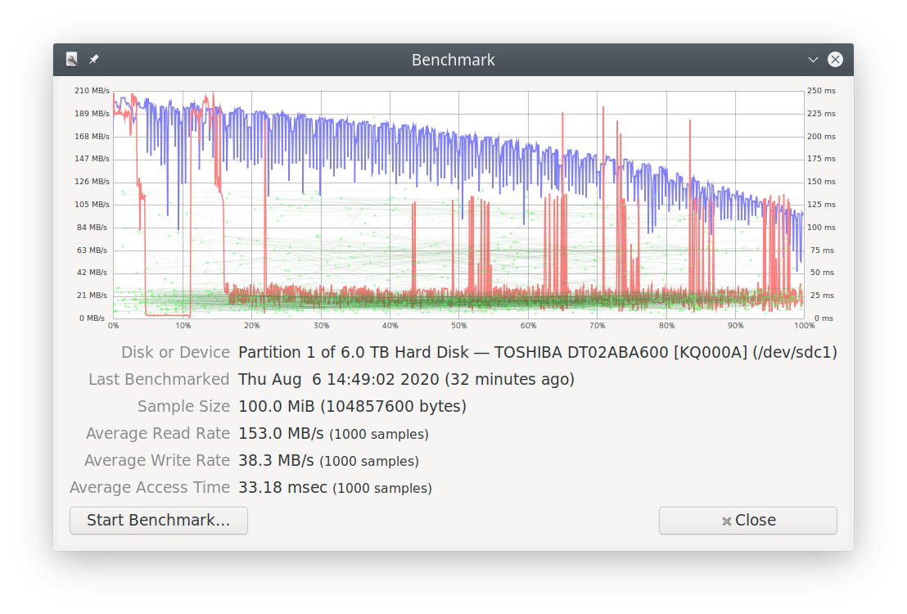Click the Close button at bottom right
Image resolution: width=907 pixels, height=614 pixels.
(x=747, y=521)
